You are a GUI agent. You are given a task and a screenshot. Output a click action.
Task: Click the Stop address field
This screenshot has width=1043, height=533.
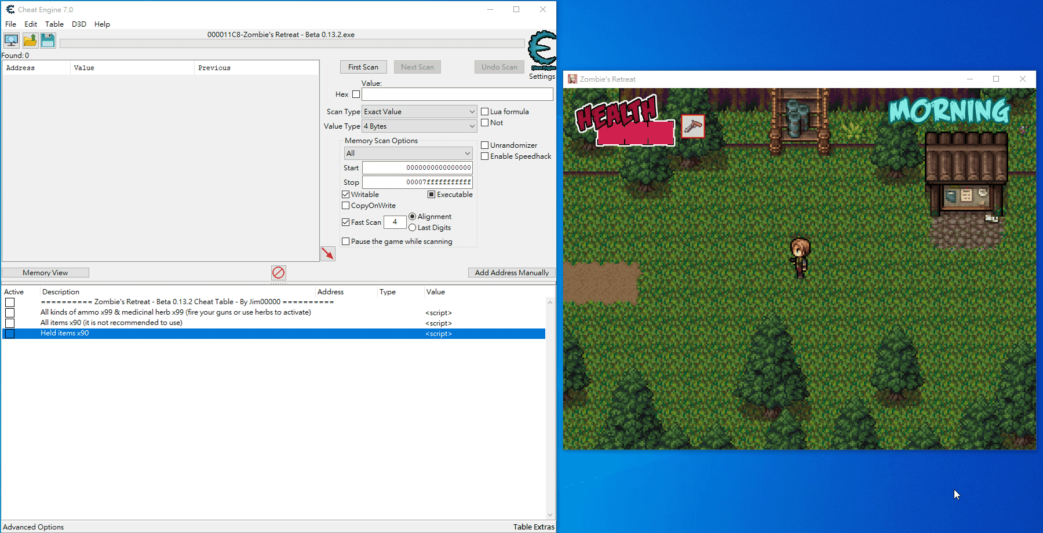417,182
